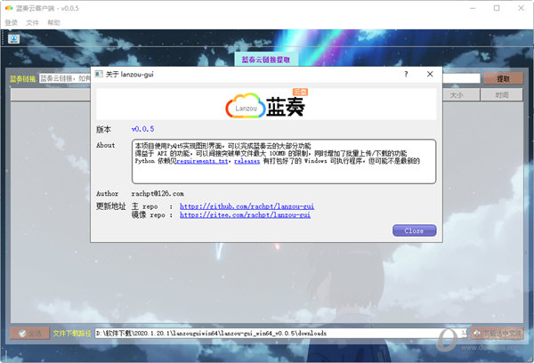This screenshot has height=363, width=534.
Task: Open the github.com/rachpt/lanzou-gui link
Action: pos(247,206)
